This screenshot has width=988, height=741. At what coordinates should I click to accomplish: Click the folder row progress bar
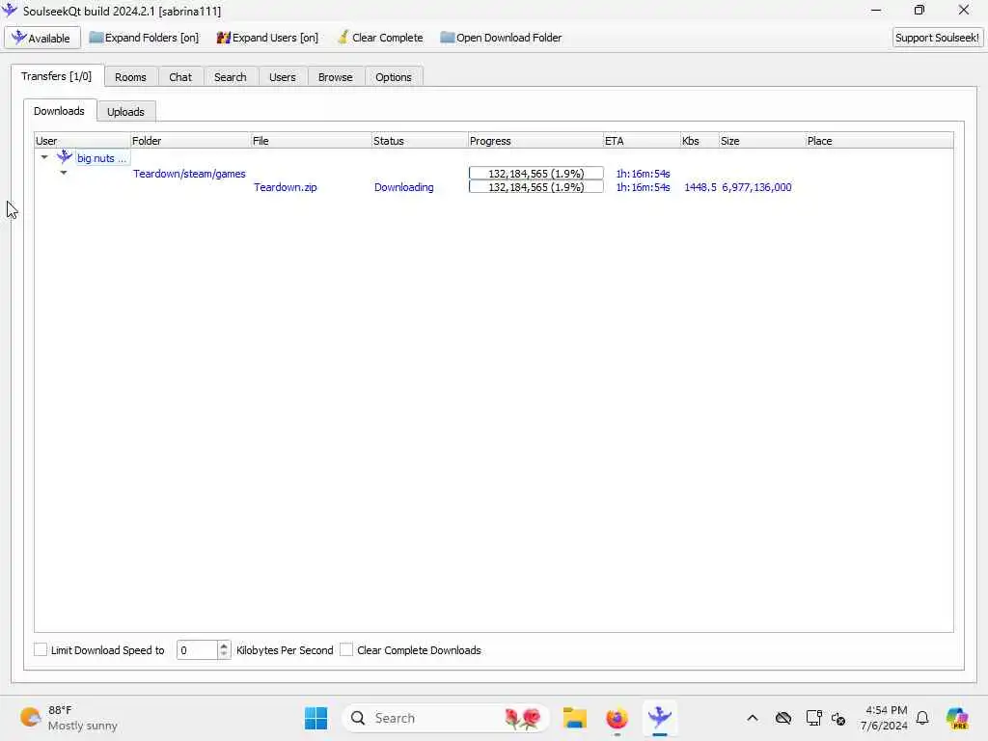click(536, 174)
